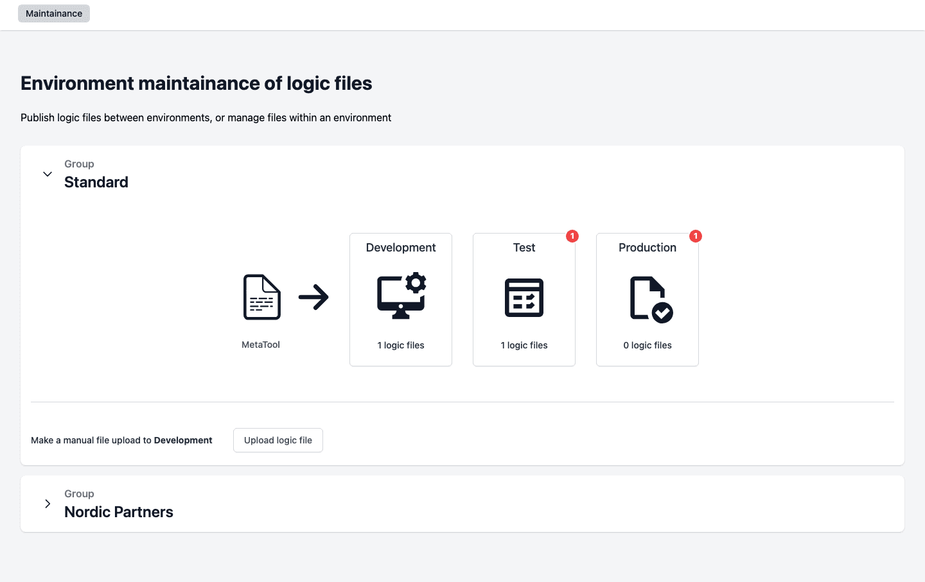This screenshot has width=925, height=582.
Task: Click '0 logic files' under Production
Action: coord(647,345)
